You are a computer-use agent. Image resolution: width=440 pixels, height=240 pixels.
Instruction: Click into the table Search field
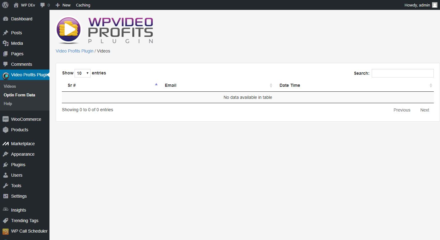pyautogui.click(x=403, y=73)
